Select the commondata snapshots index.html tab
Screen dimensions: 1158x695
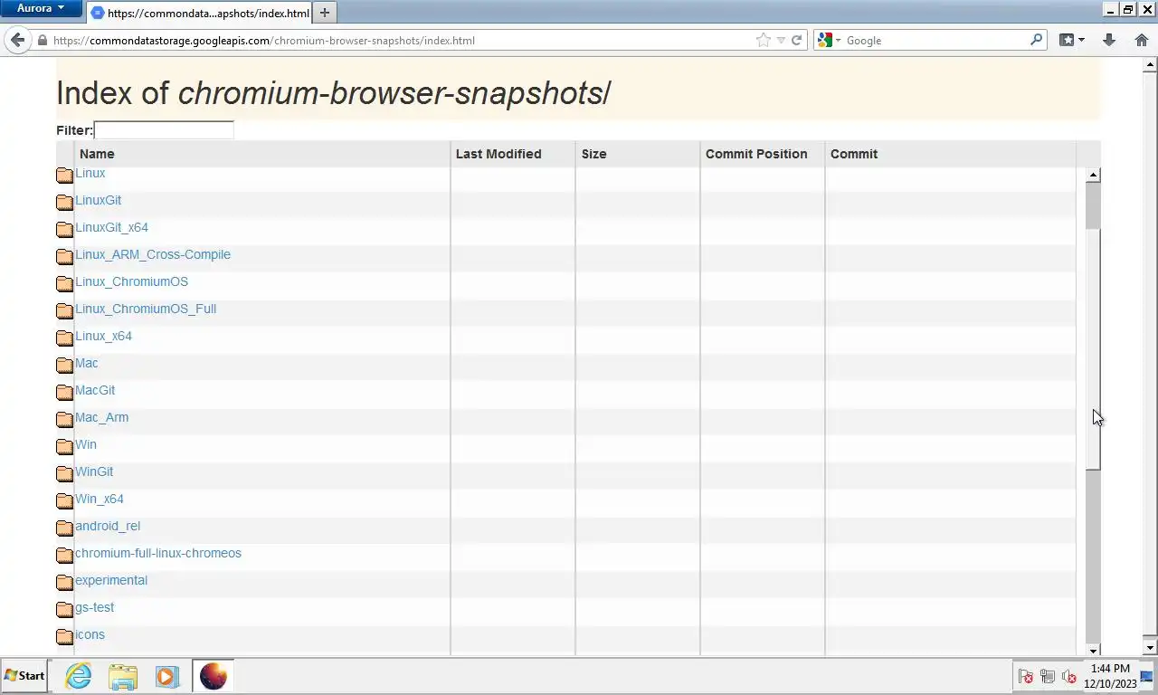click(x=200, y=13)
